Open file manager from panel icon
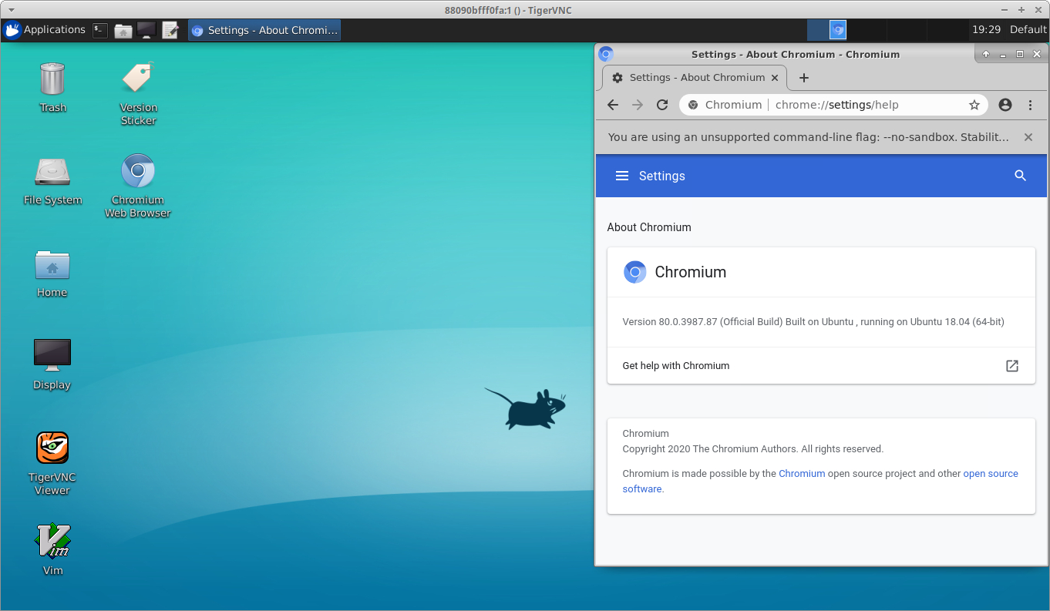1050x611 pixels. (x=123, y=30)
